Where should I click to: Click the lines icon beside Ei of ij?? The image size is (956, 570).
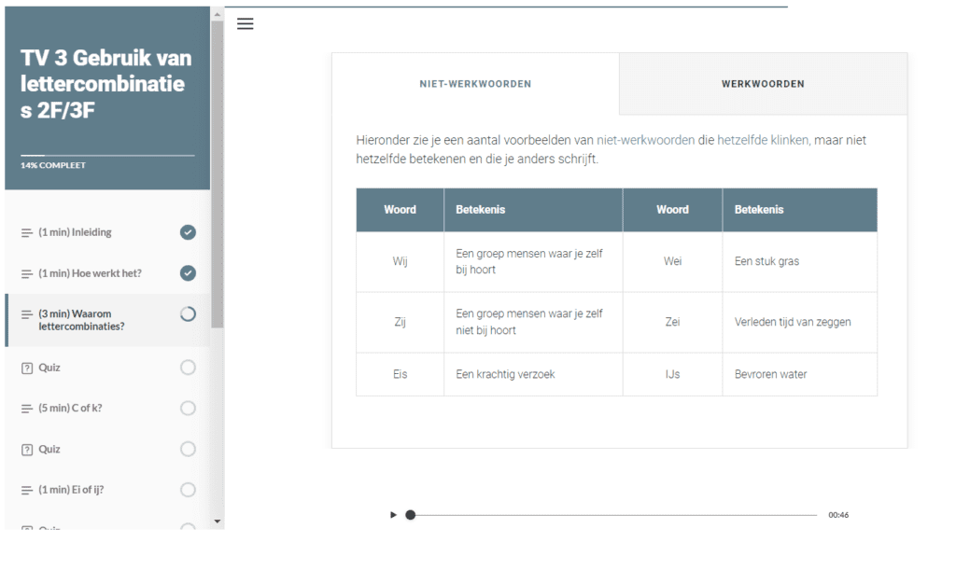coord(27,490)
